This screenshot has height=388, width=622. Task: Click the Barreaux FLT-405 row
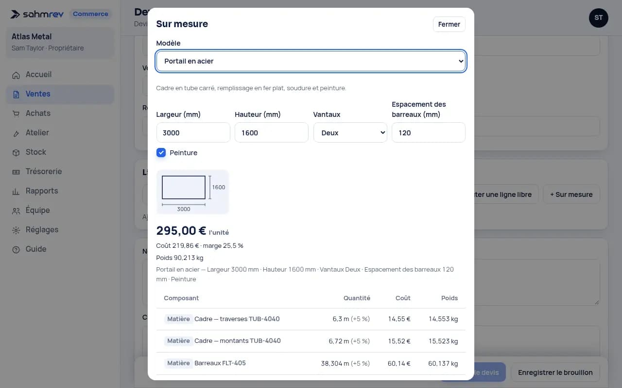click(311, 363)
